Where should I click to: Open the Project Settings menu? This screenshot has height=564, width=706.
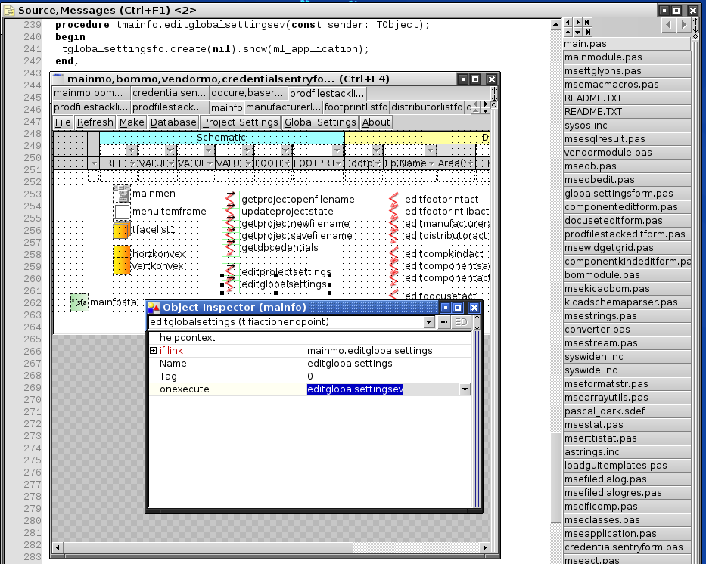pos(240,122)
